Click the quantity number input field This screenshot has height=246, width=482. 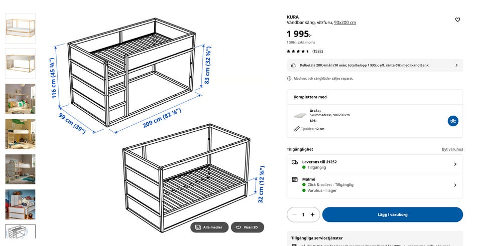[x=303, y=214]
